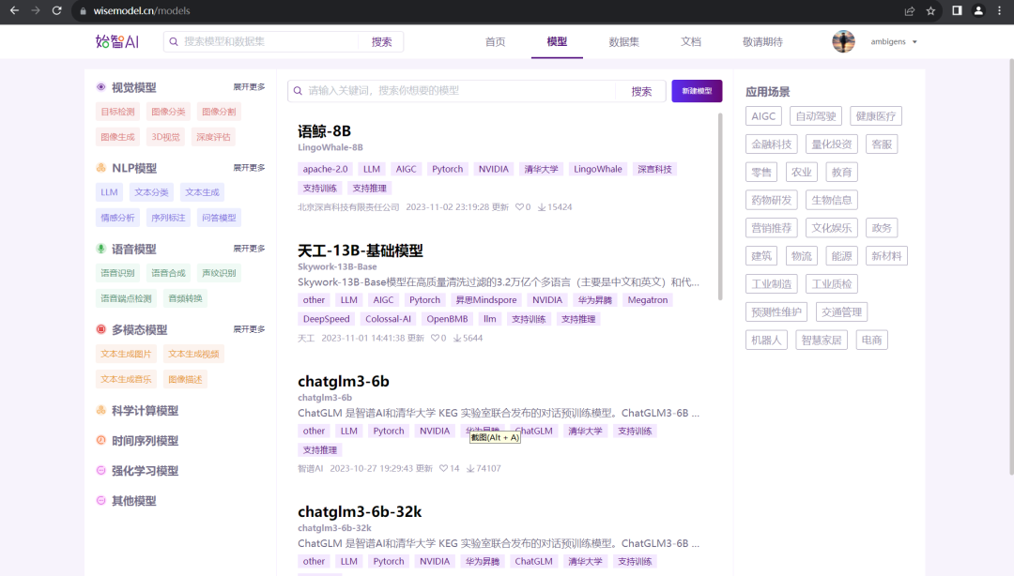Open the browser profile icon
This screenshot has height=576, width=1014.
[978, 10]
